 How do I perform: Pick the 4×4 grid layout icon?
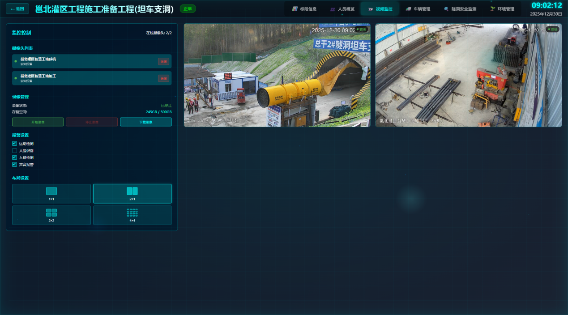(x=132, y=213)
